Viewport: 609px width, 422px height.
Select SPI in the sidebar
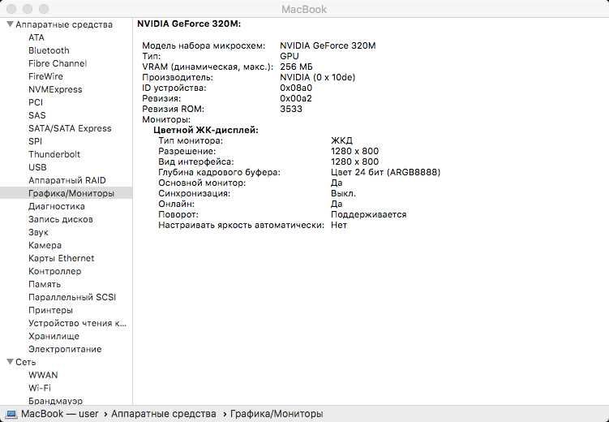(x=35, y=141)
